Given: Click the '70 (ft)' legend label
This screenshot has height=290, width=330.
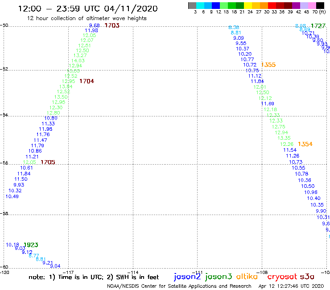Looking at the screenshot, I should [319, 12].
